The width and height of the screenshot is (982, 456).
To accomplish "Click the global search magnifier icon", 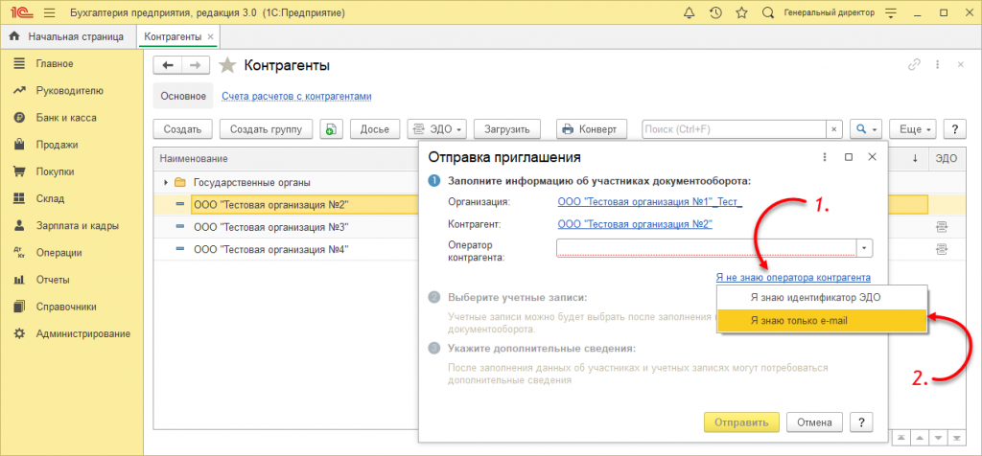I will coord(767,13).
